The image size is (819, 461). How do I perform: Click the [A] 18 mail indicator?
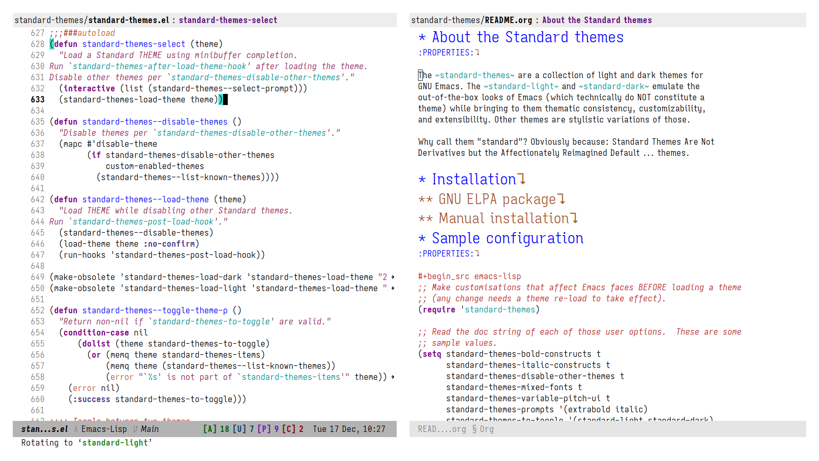[x=216, y=429]
